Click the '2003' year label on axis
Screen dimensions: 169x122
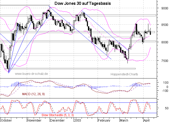click(x=77, y=120)
